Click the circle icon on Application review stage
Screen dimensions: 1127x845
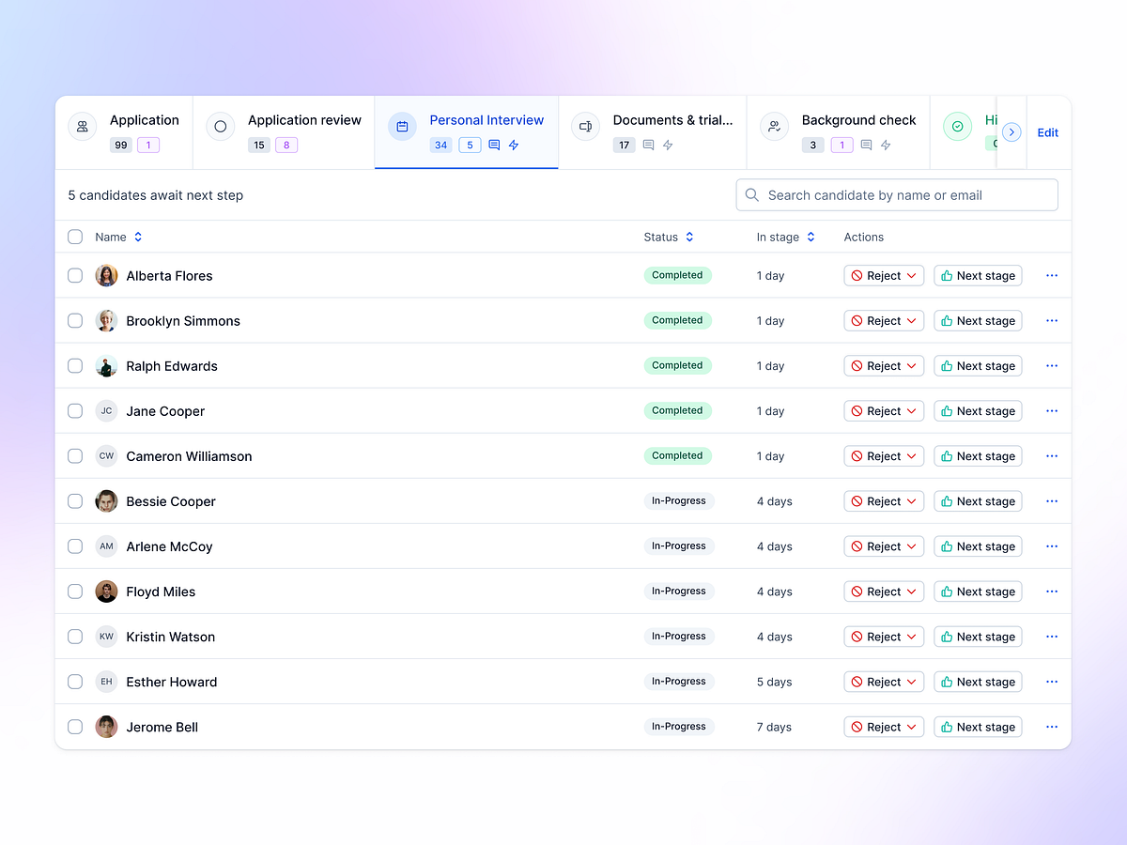click(x=220, y=125)
